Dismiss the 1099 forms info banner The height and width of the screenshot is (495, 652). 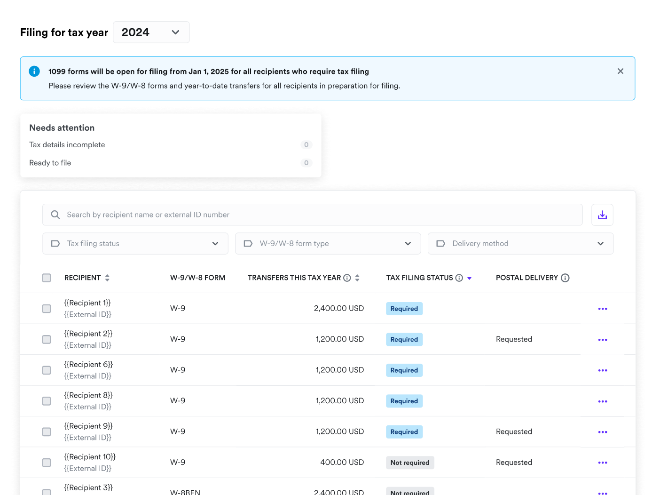621,71
